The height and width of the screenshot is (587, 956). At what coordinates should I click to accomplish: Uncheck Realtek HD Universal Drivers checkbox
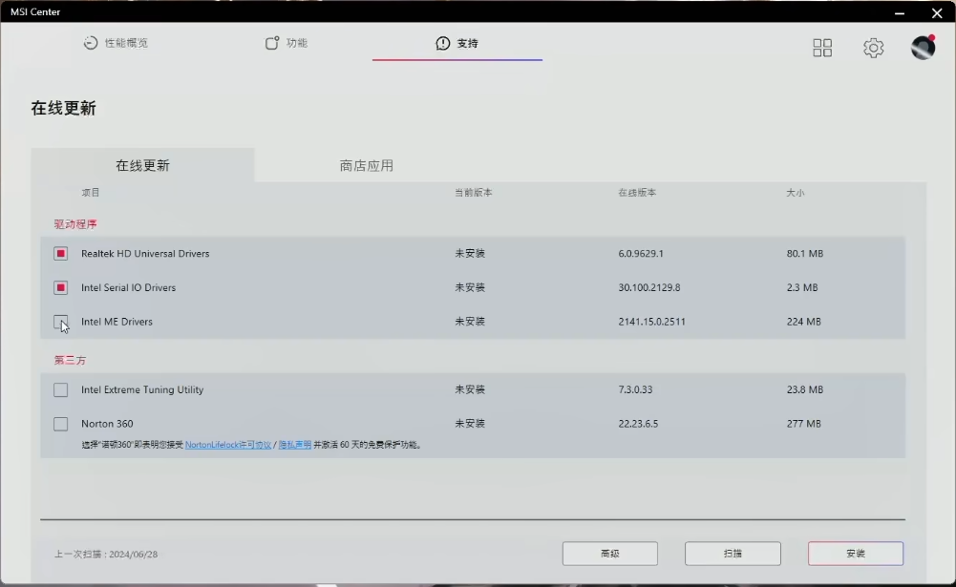pyautogui.click(x=61, y=254)
